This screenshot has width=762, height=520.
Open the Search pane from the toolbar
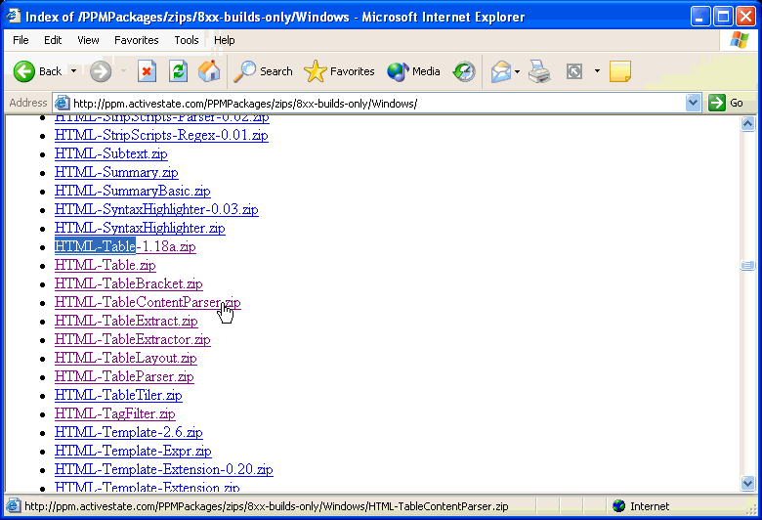(x=264, y=71)
